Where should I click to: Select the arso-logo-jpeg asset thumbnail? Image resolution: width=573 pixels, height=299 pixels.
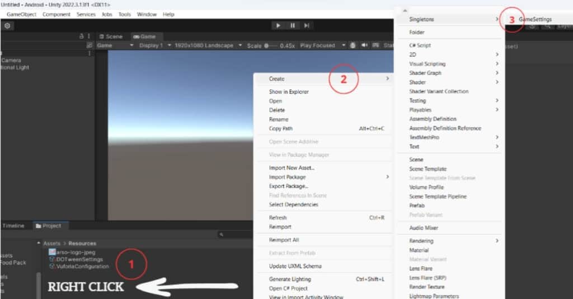point(52,252)
